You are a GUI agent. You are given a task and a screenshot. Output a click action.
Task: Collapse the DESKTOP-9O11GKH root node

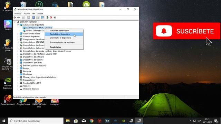coord(15,22)
